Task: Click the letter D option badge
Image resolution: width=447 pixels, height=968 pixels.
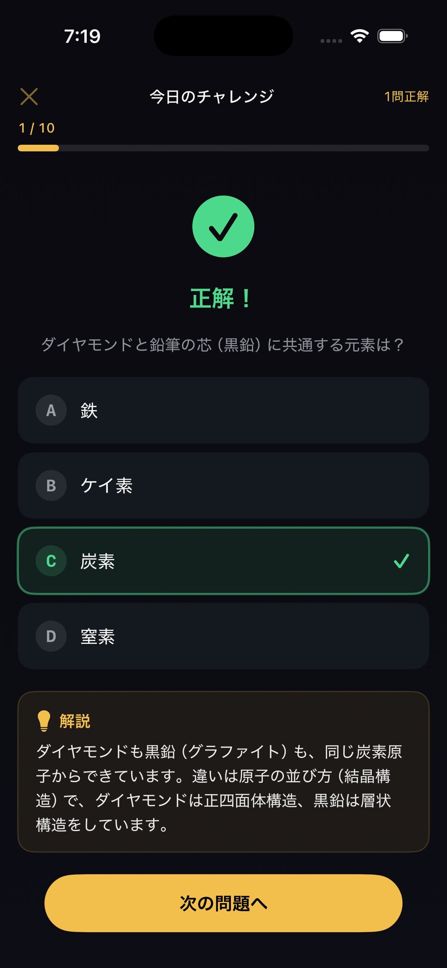Action: point(51,636)
